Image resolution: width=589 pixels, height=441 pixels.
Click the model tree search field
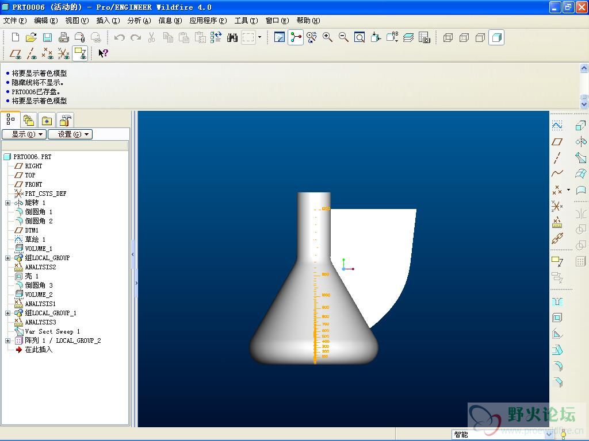tap(65, 145)
